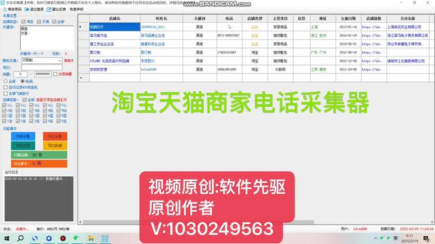
Task: Click the blue arrow icon beside 退出登录
Action: click(27, 9)
